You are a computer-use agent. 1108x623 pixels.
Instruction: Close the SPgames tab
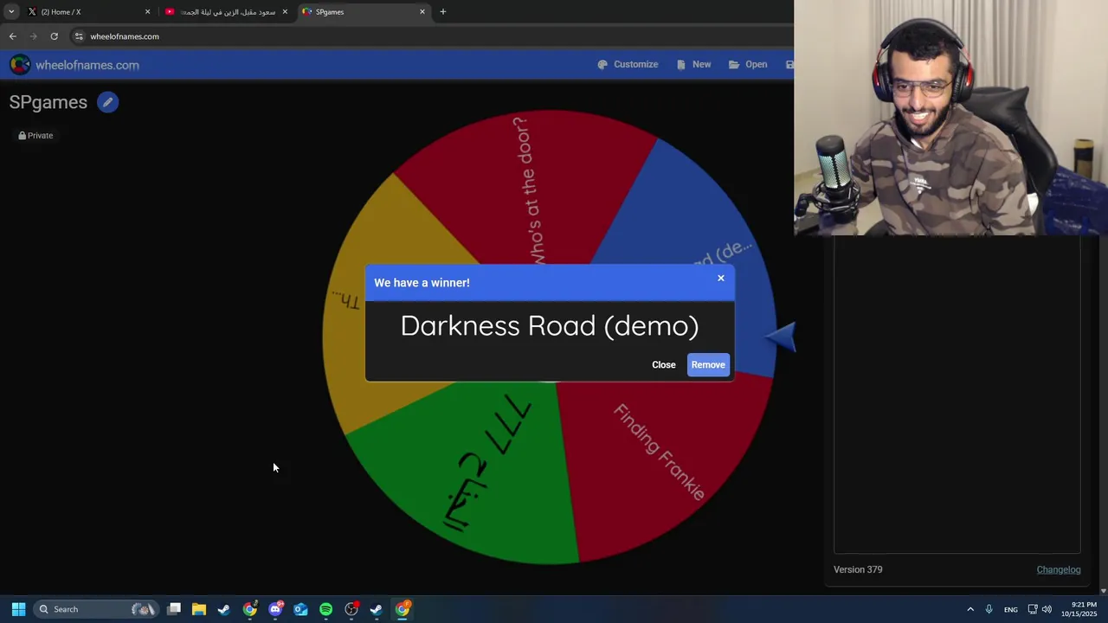(x=422, y=11)
